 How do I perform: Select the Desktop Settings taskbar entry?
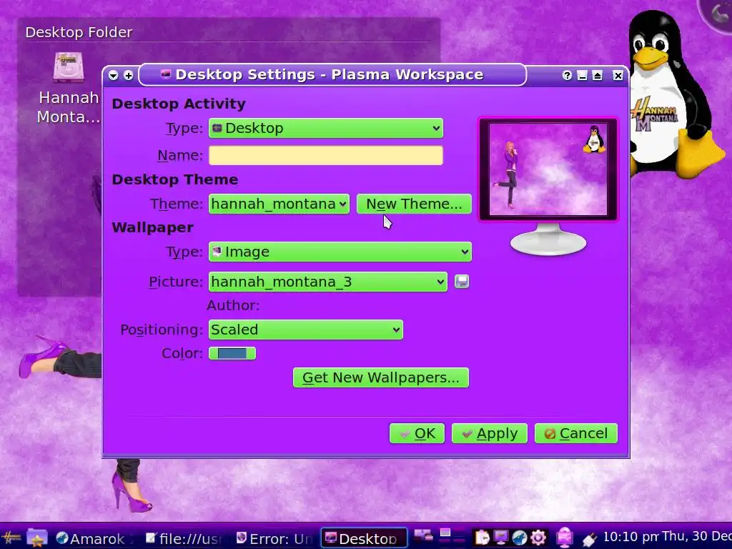[364, 538]
